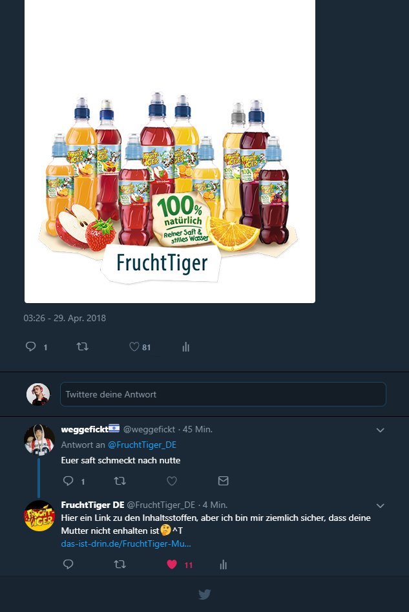View analytics of the main tweet
Viewport: 409px width, 612px height.
coord(186,347)
